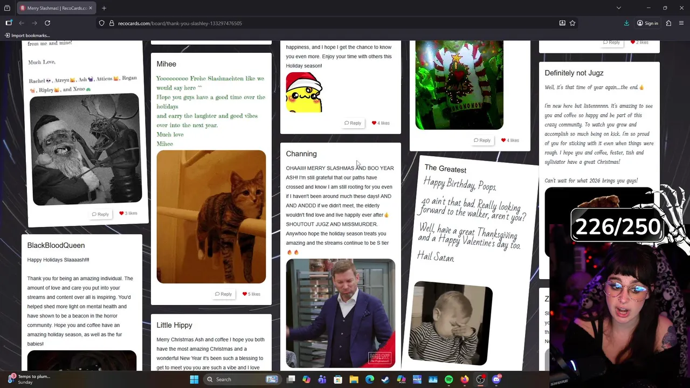Image resolution: width=690 pixels, height=388 pixels.
Task: Open Microsoft Teams on the taskbar
Action: coord(322,379)
